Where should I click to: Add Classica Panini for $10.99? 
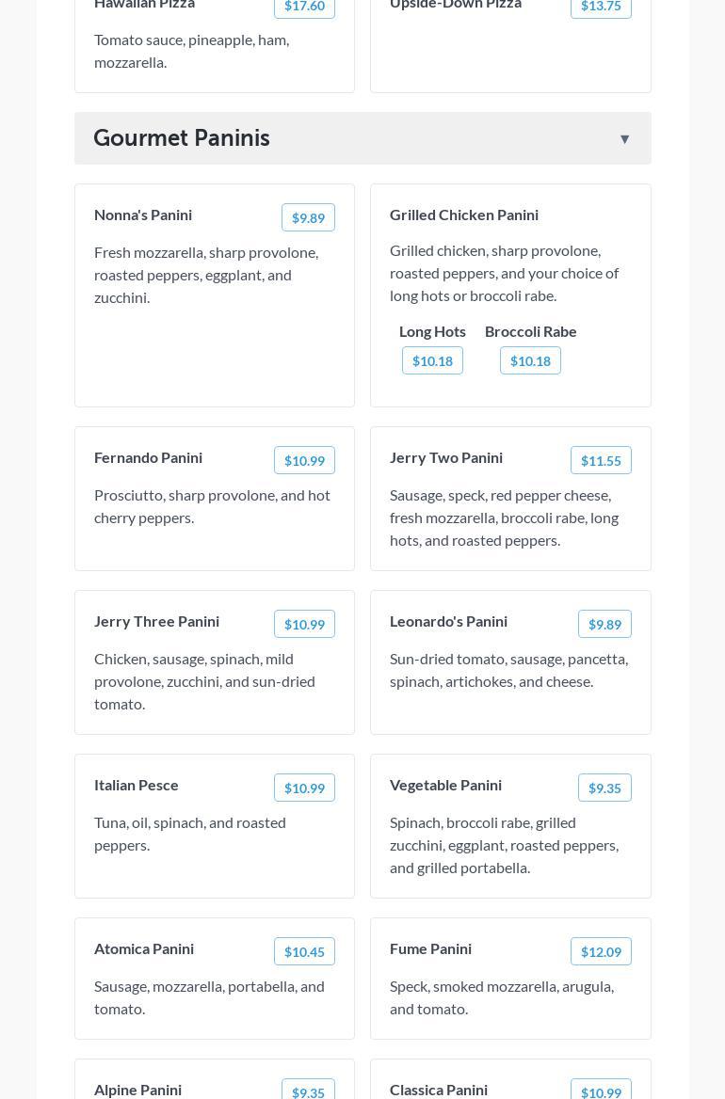tap(601, 1091)
